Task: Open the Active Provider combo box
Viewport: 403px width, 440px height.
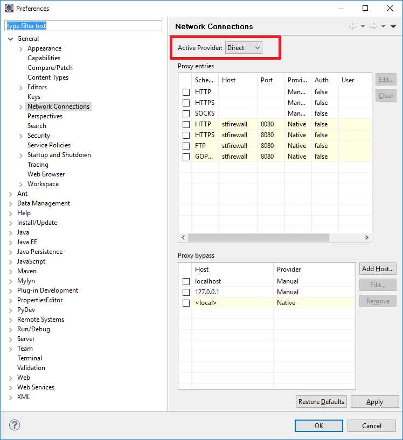Action: pyautogui.click(x=244, y=48)
